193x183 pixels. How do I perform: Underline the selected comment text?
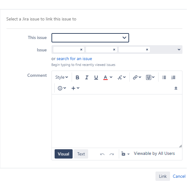(96, 77)
